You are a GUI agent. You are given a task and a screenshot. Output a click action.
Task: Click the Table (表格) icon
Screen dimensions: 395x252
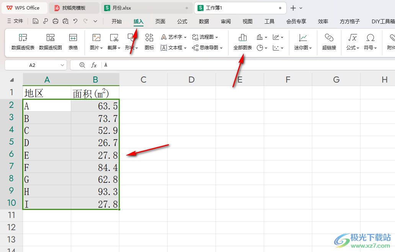[73, 42]
